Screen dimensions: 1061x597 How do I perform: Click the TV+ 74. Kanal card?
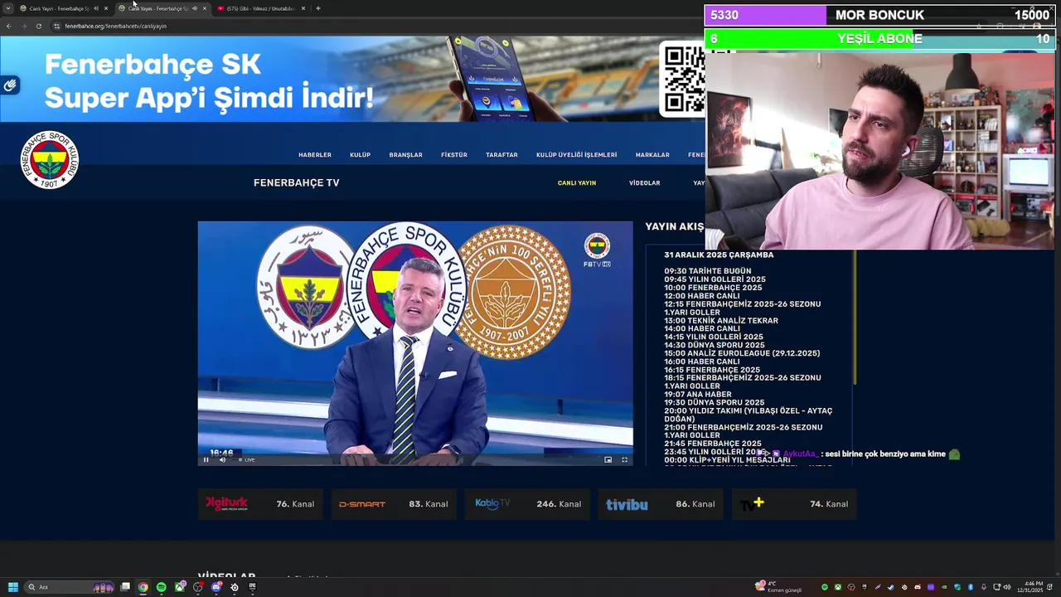coord(794,504)
